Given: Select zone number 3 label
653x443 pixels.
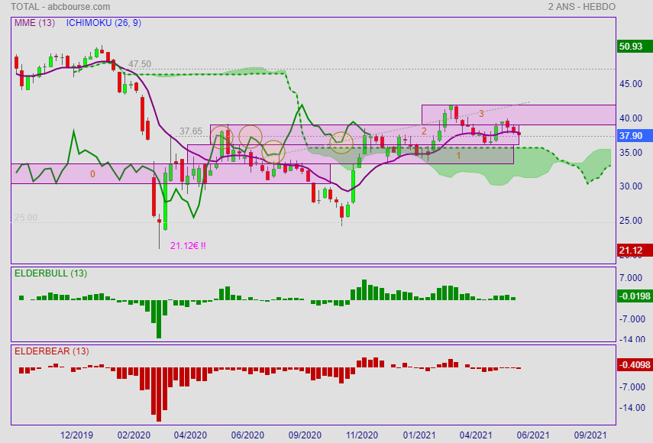Looking at the screenshot, I should 481,113.
